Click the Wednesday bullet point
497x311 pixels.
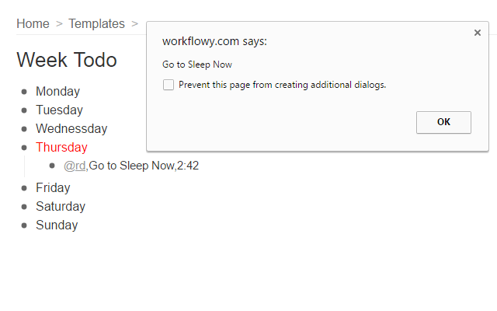25,129
